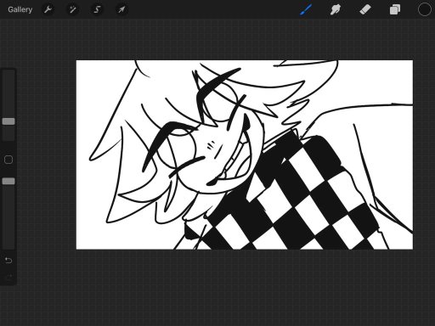Undo the last stroke
The image size is (435, 326).
click(8, 260)
